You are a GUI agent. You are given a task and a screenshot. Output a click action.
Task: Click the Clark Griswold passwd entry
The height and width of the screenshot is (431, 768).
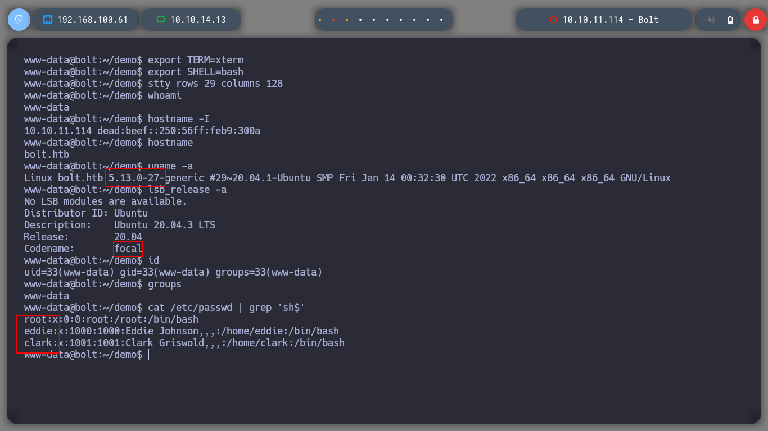tap(184, 343)
